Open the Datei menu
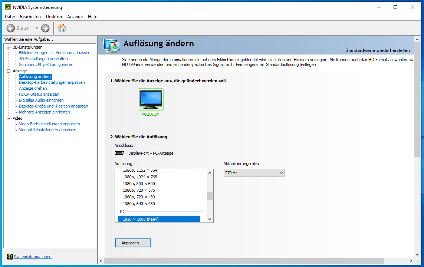The image size is (424, 267). [x=10, y=16]
